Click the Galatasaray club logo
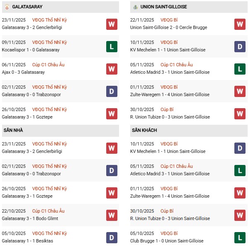This screenshot has width=248, height=247. 6,7
